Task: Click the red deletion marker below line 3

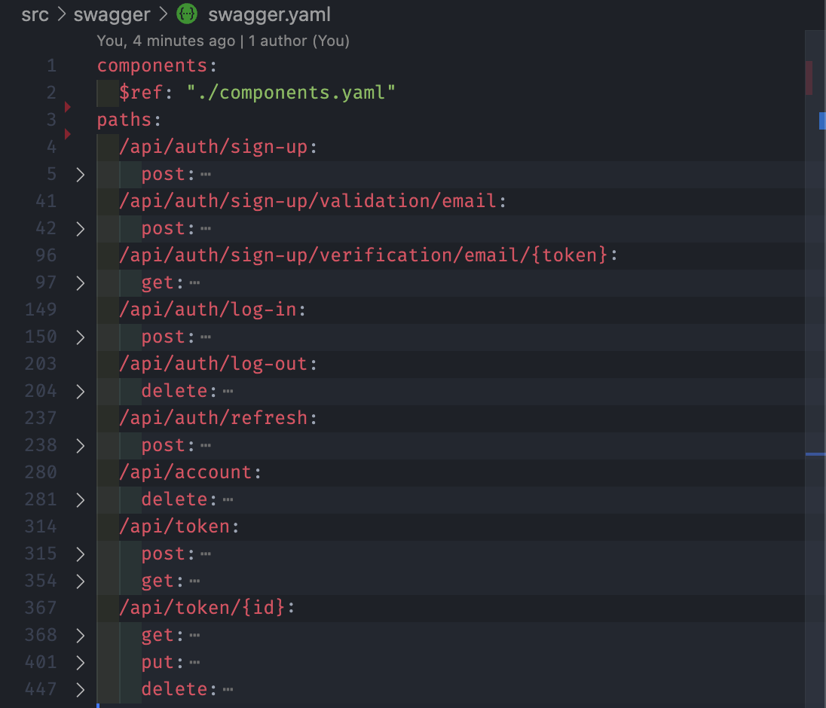Action: [67, 134]
